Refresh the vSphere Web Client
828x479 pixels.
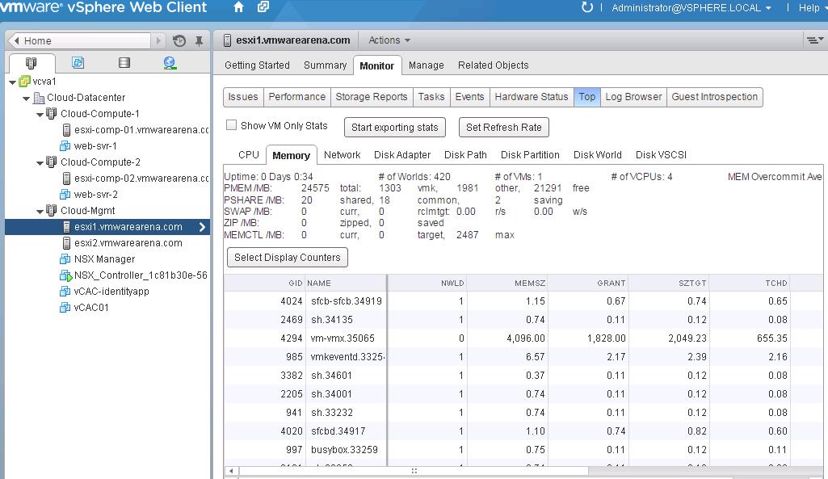click(586, 7)
